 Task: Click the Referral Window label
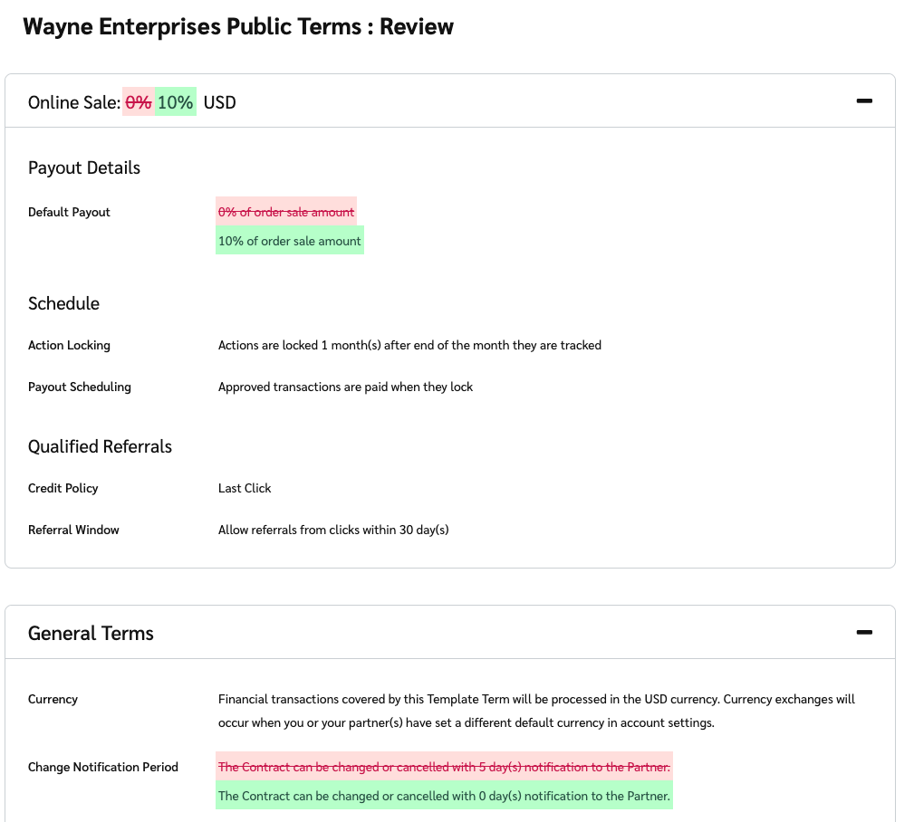click(73, 530)
